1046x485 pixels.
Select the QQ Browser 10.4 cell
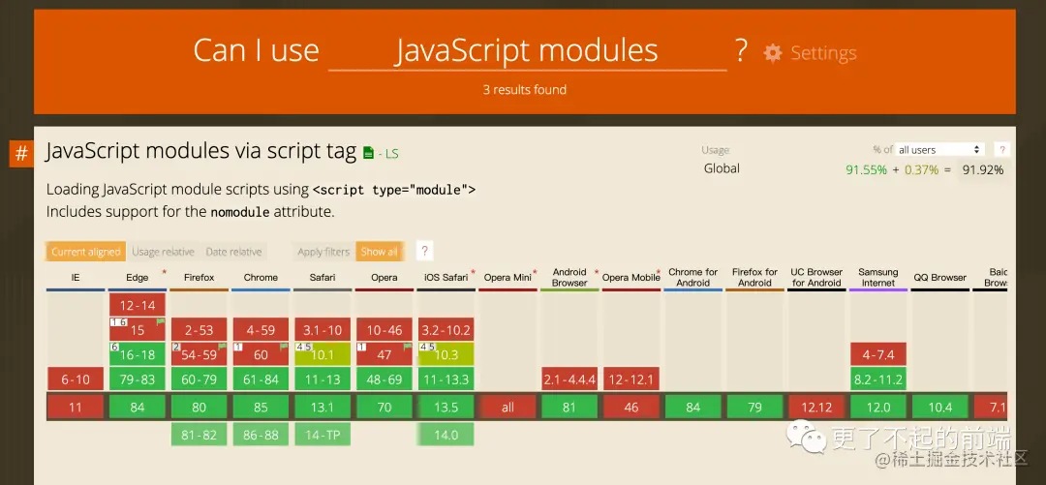[x=939, y=407]
